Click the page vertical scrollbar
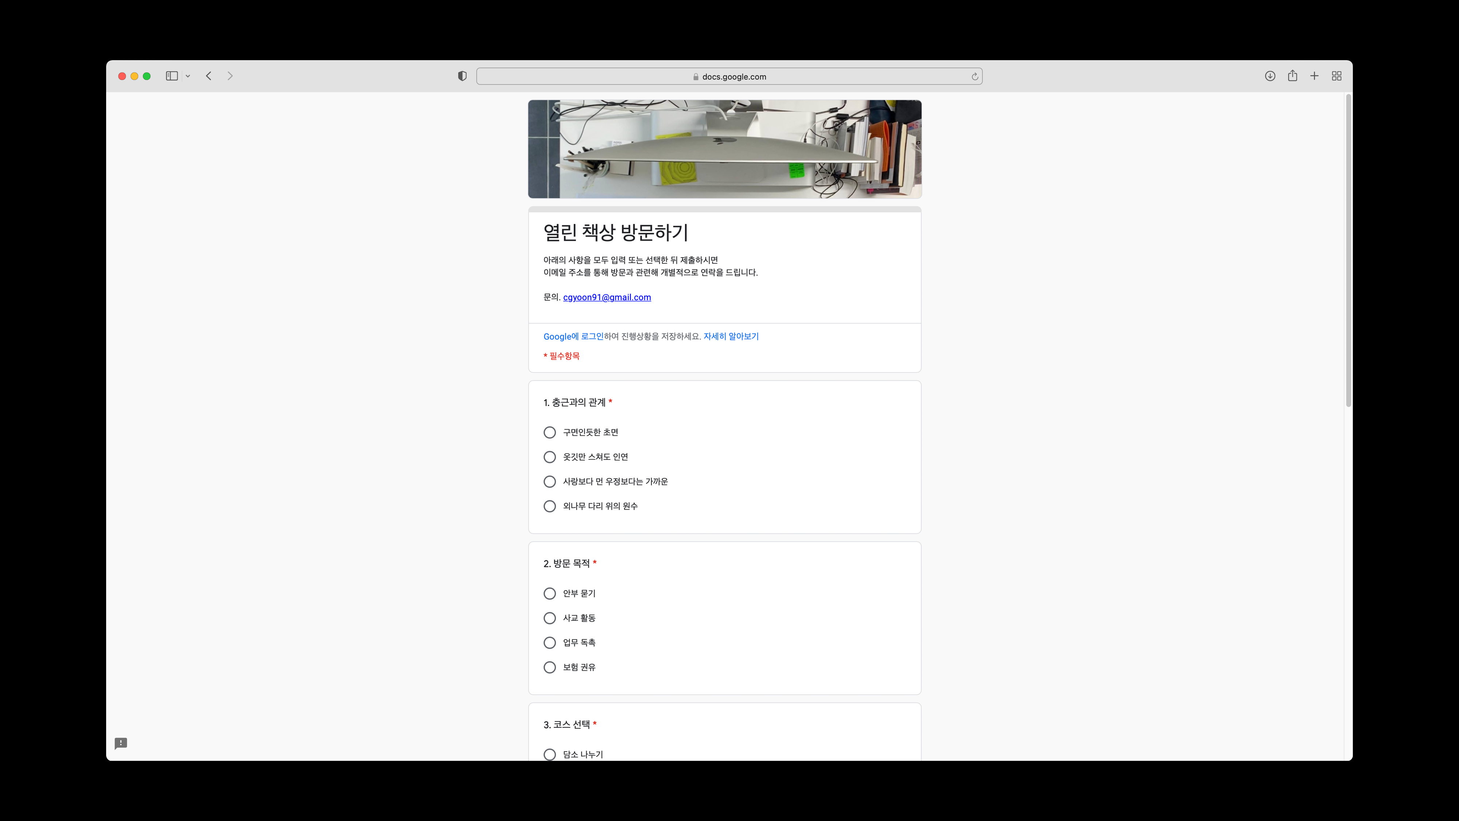Viewport: 1459px width, 821px height. point(1348,250)
